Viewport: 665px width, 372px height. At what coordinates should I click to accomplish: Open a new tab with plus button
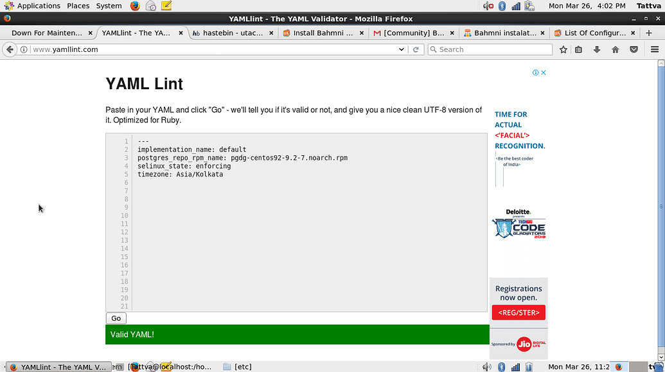coord(648,33)
